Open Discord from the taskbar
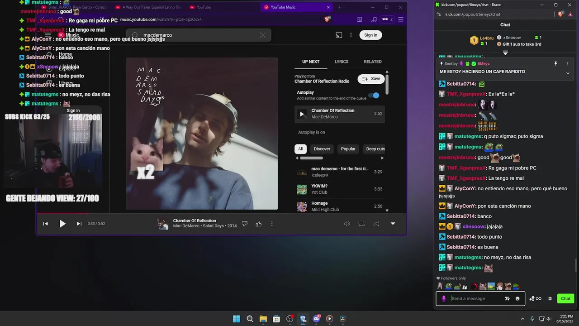The height and width of the screenshot is (326, 579). coord(316,319)
